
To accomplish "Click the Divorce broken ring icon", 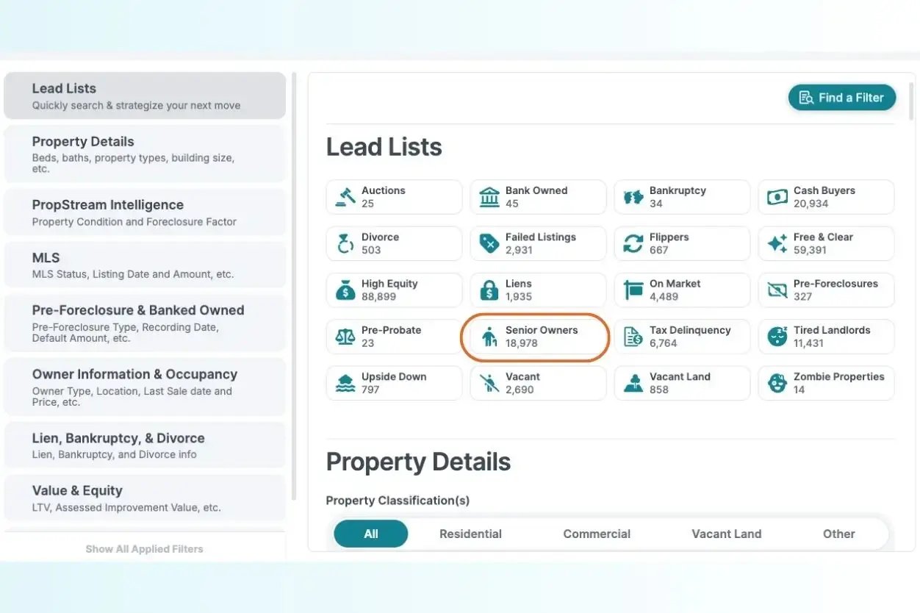I will [345, 243].
